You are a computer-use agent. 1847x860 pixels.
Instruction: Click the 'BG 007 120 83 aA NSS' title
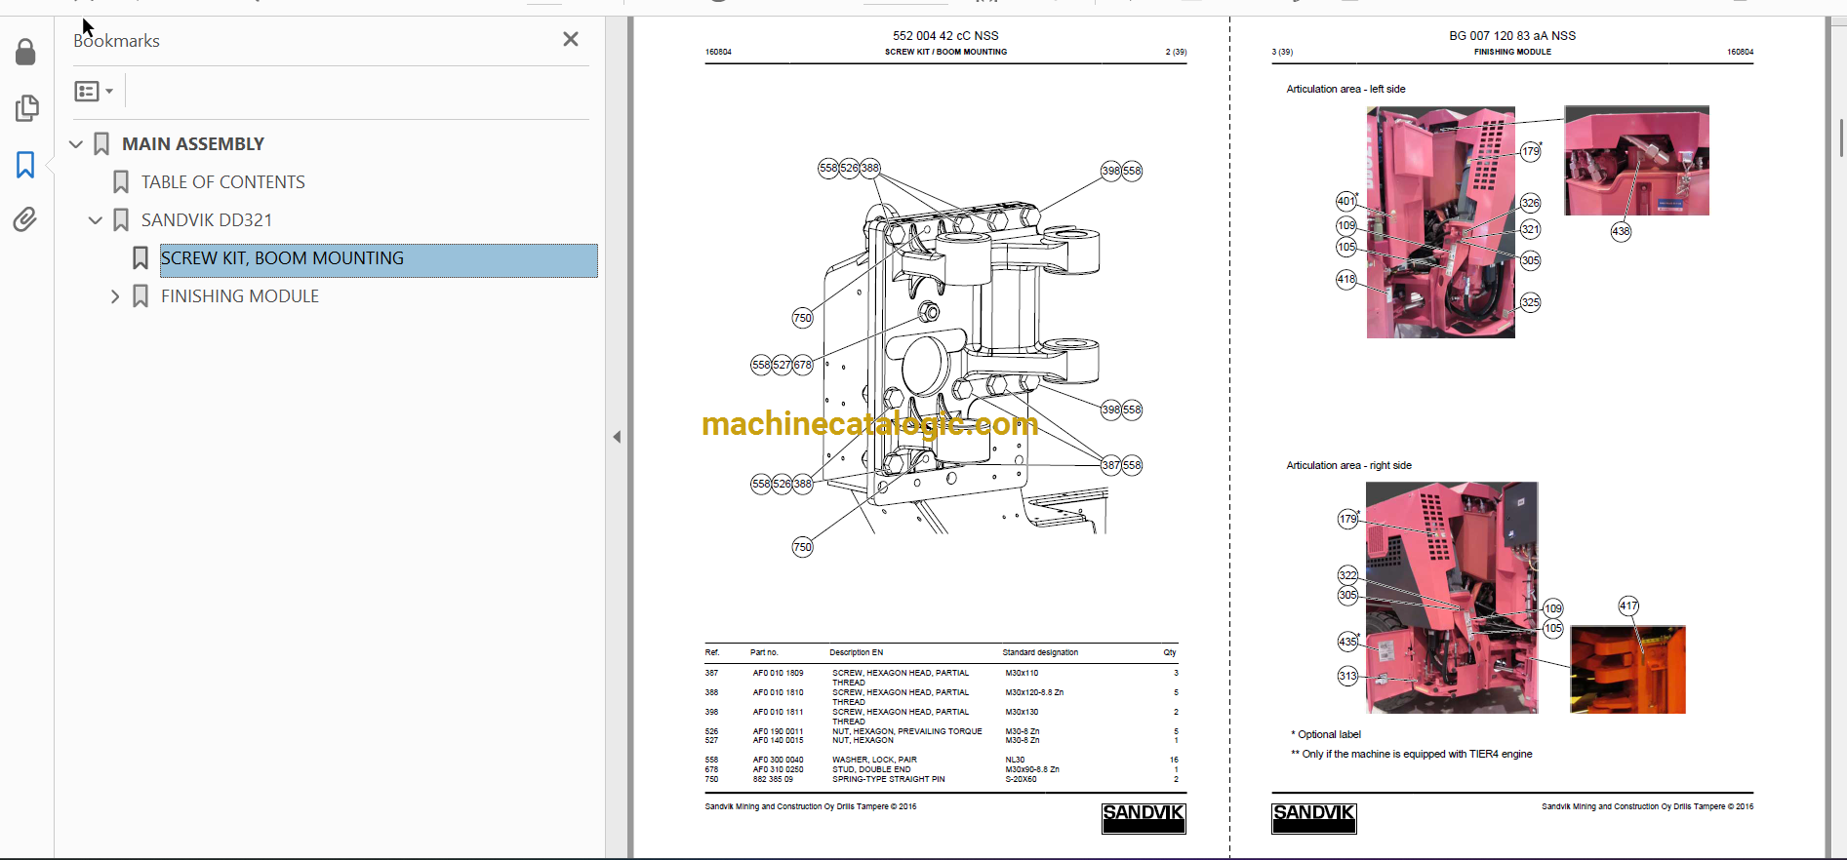1512,36
